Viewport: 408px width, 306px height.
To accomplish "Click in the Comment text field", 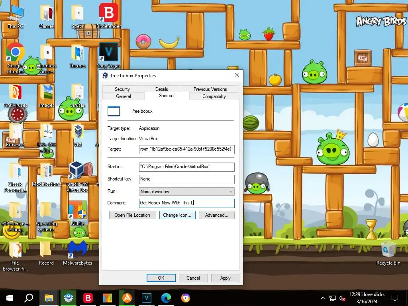I will tap(186, 203).
